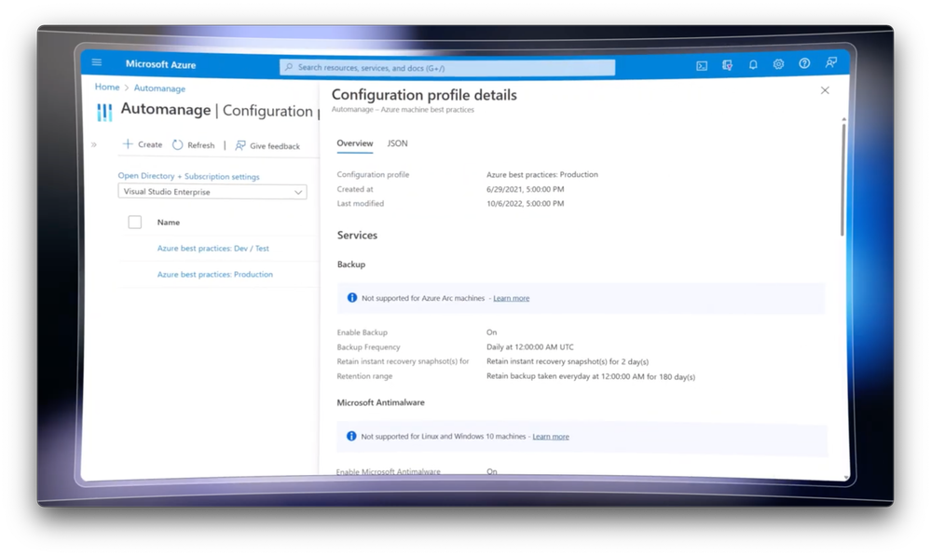
Task: Click Learn more in the Antimalware notice
Action: point(551,437)
